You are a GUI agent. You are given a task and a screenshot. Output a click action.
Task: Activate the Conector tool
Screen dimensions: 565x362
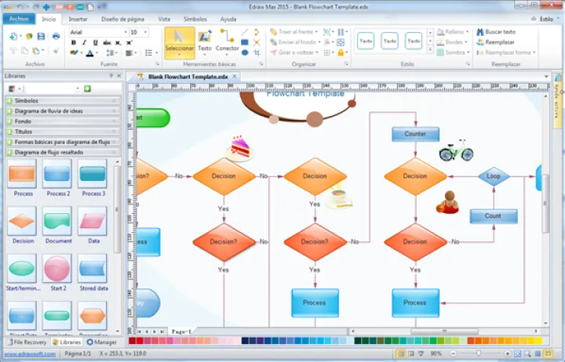(x=228, y=42)
